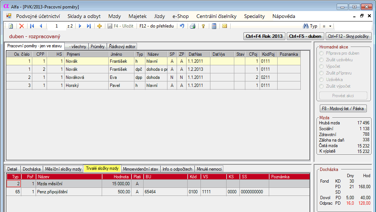Click the envelope mail icon

coord(224,26)
